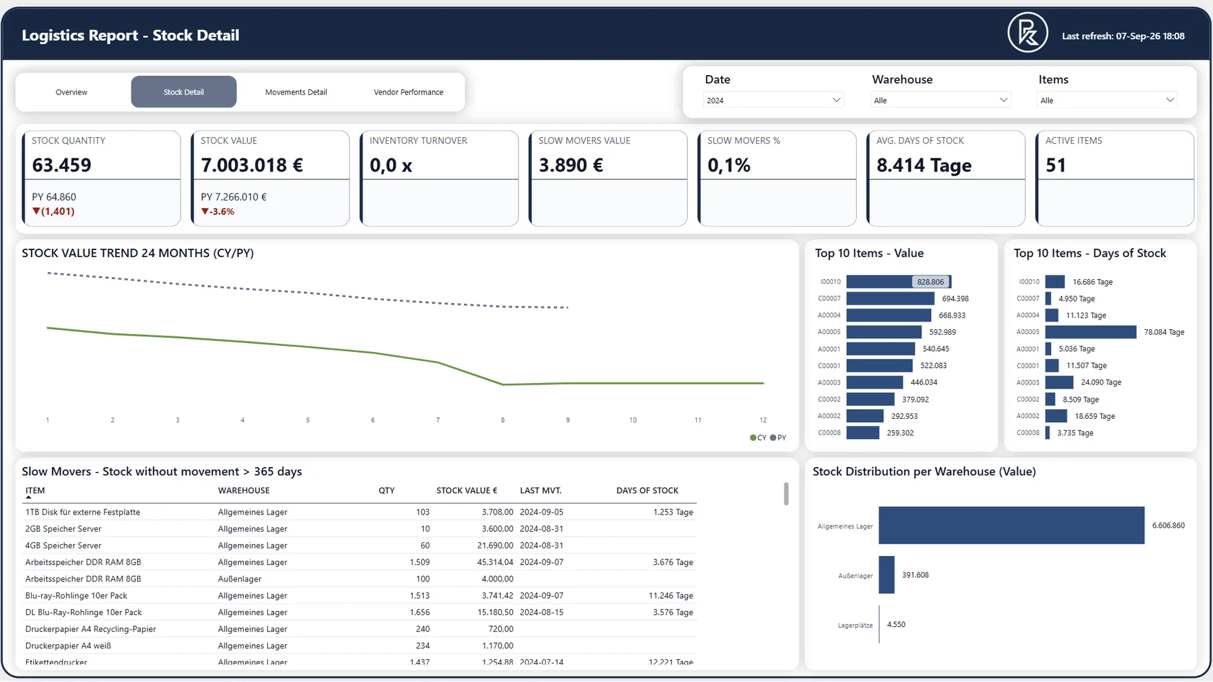This screenshot has width=1213, height=682.
Task: Select the A00004 bar worth 668.933
Action: click(x=889, y=316)
